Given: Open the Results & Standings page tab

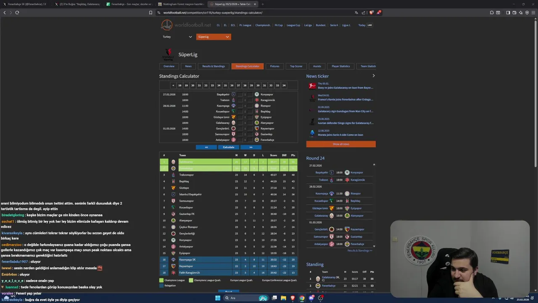Looking at the screenshot, I should tap(214, 66).
